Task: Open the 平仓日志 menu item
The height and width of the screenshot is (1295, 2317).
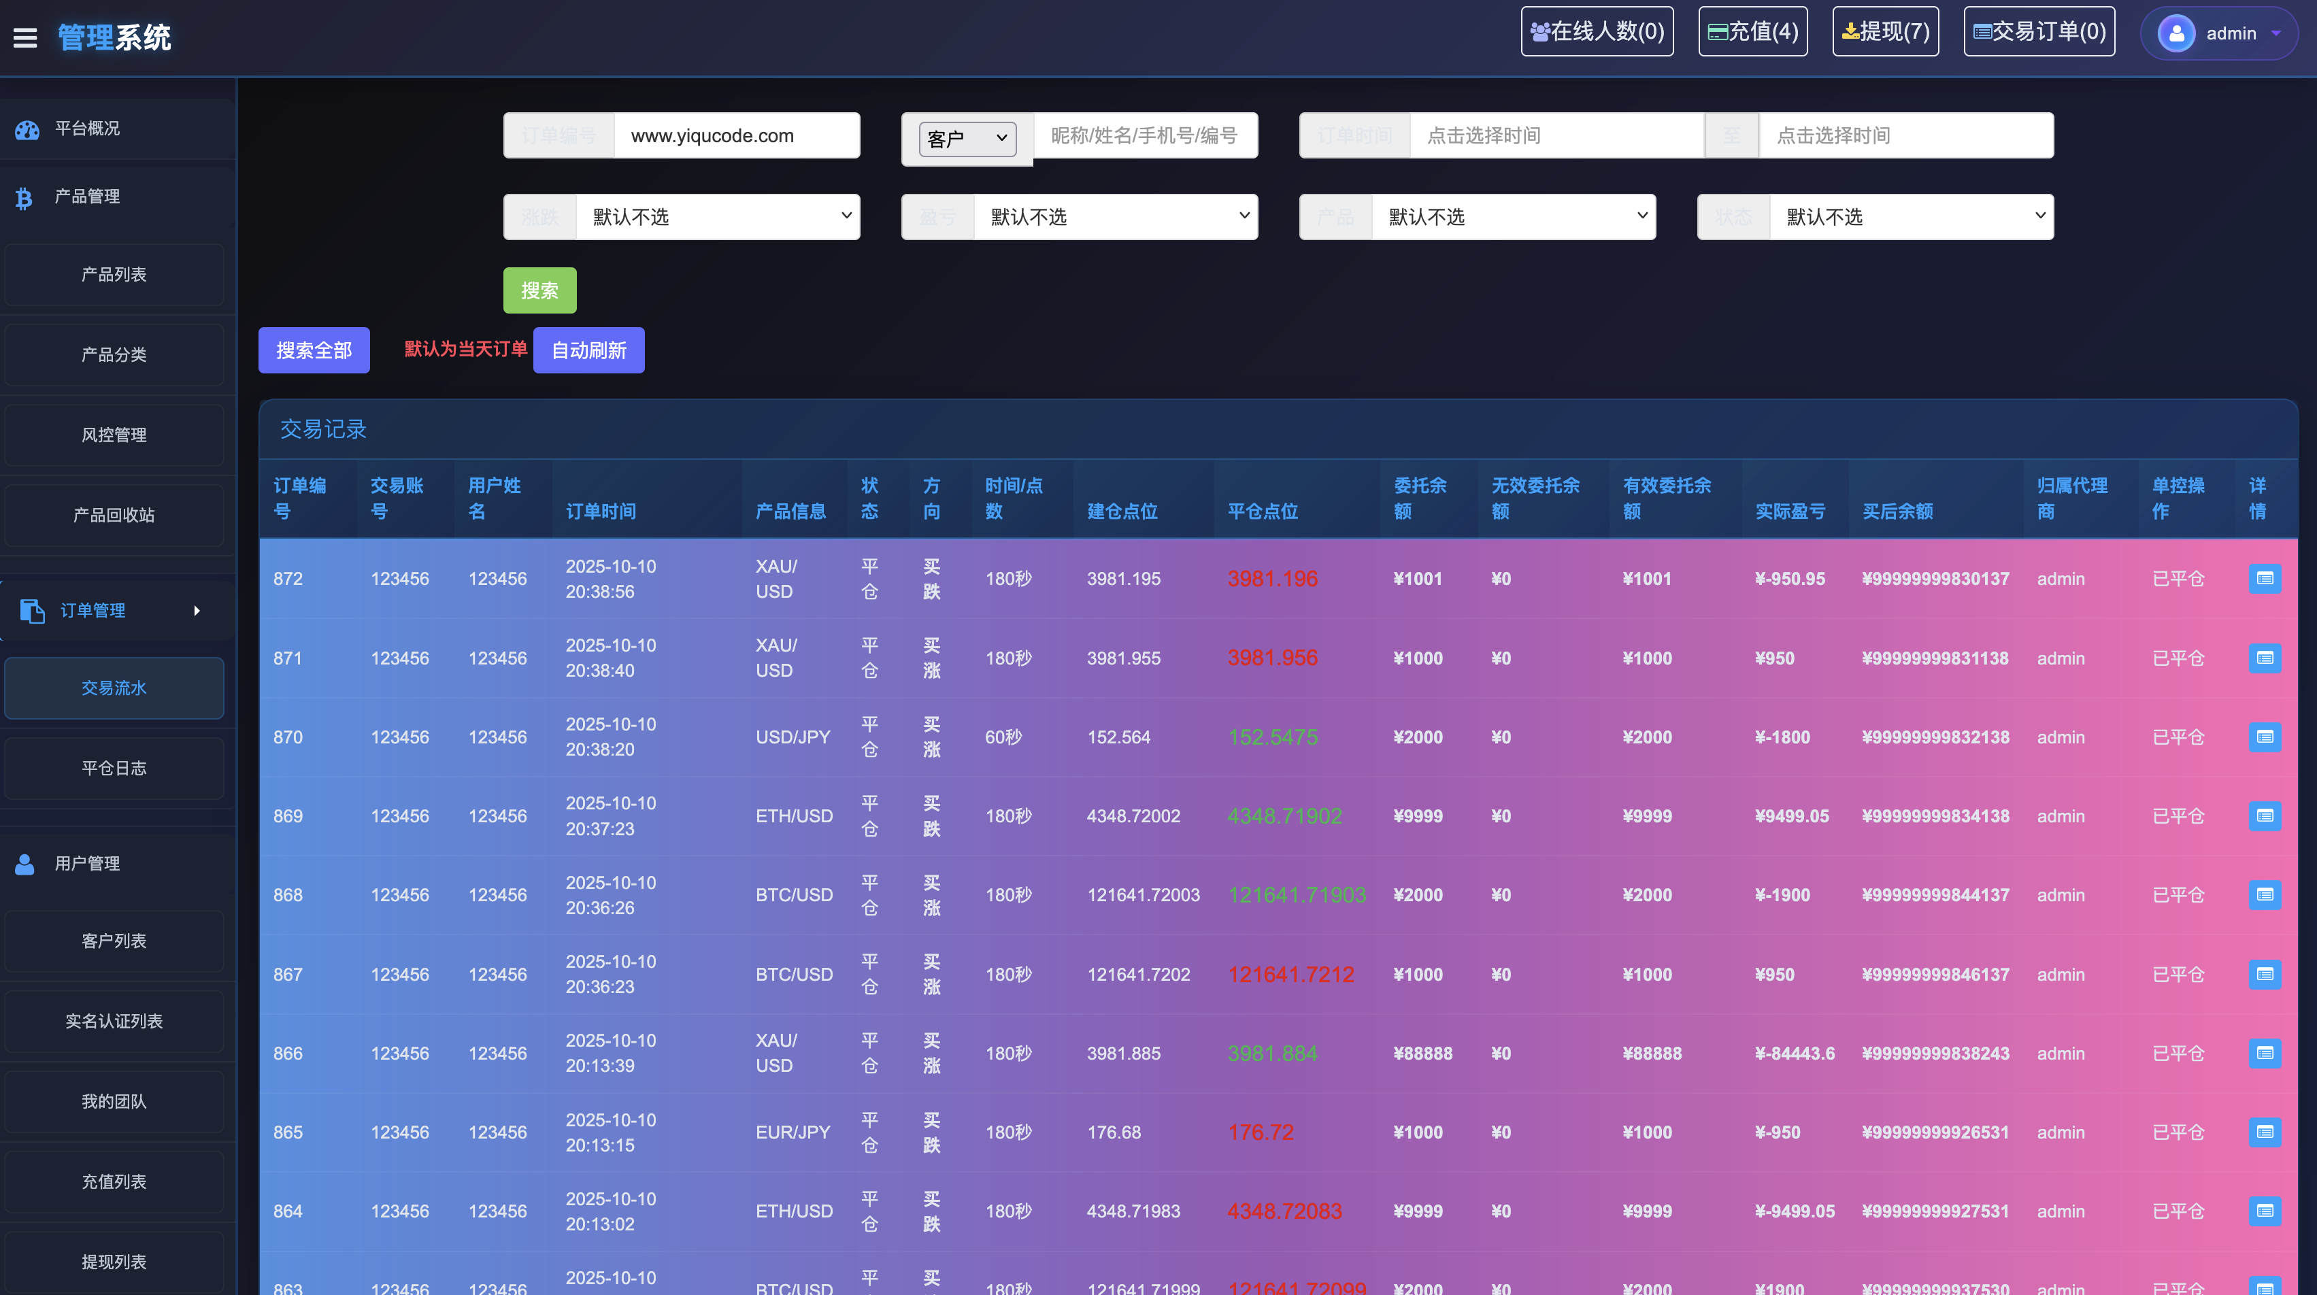Action: pyautogui.click(x=114, y=768)
